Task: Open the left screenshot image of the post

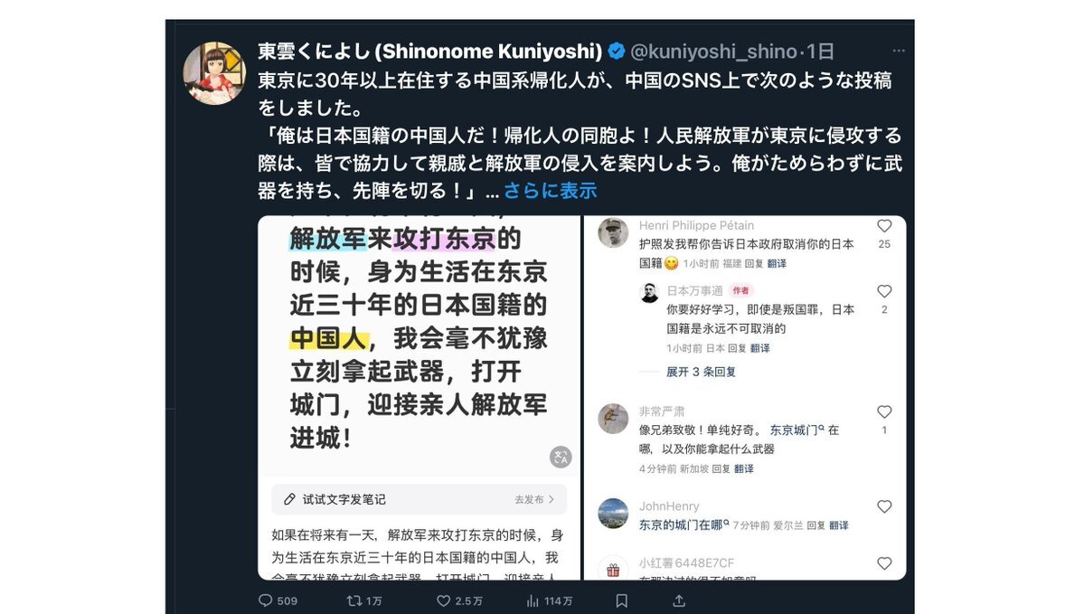Action: (419, 398)
